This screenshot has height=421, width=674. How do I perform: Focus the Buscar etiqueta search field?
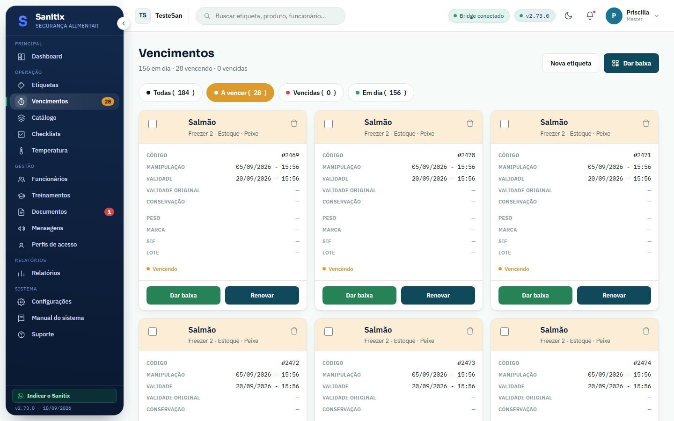pyautogui.click(x=271, y=16)
